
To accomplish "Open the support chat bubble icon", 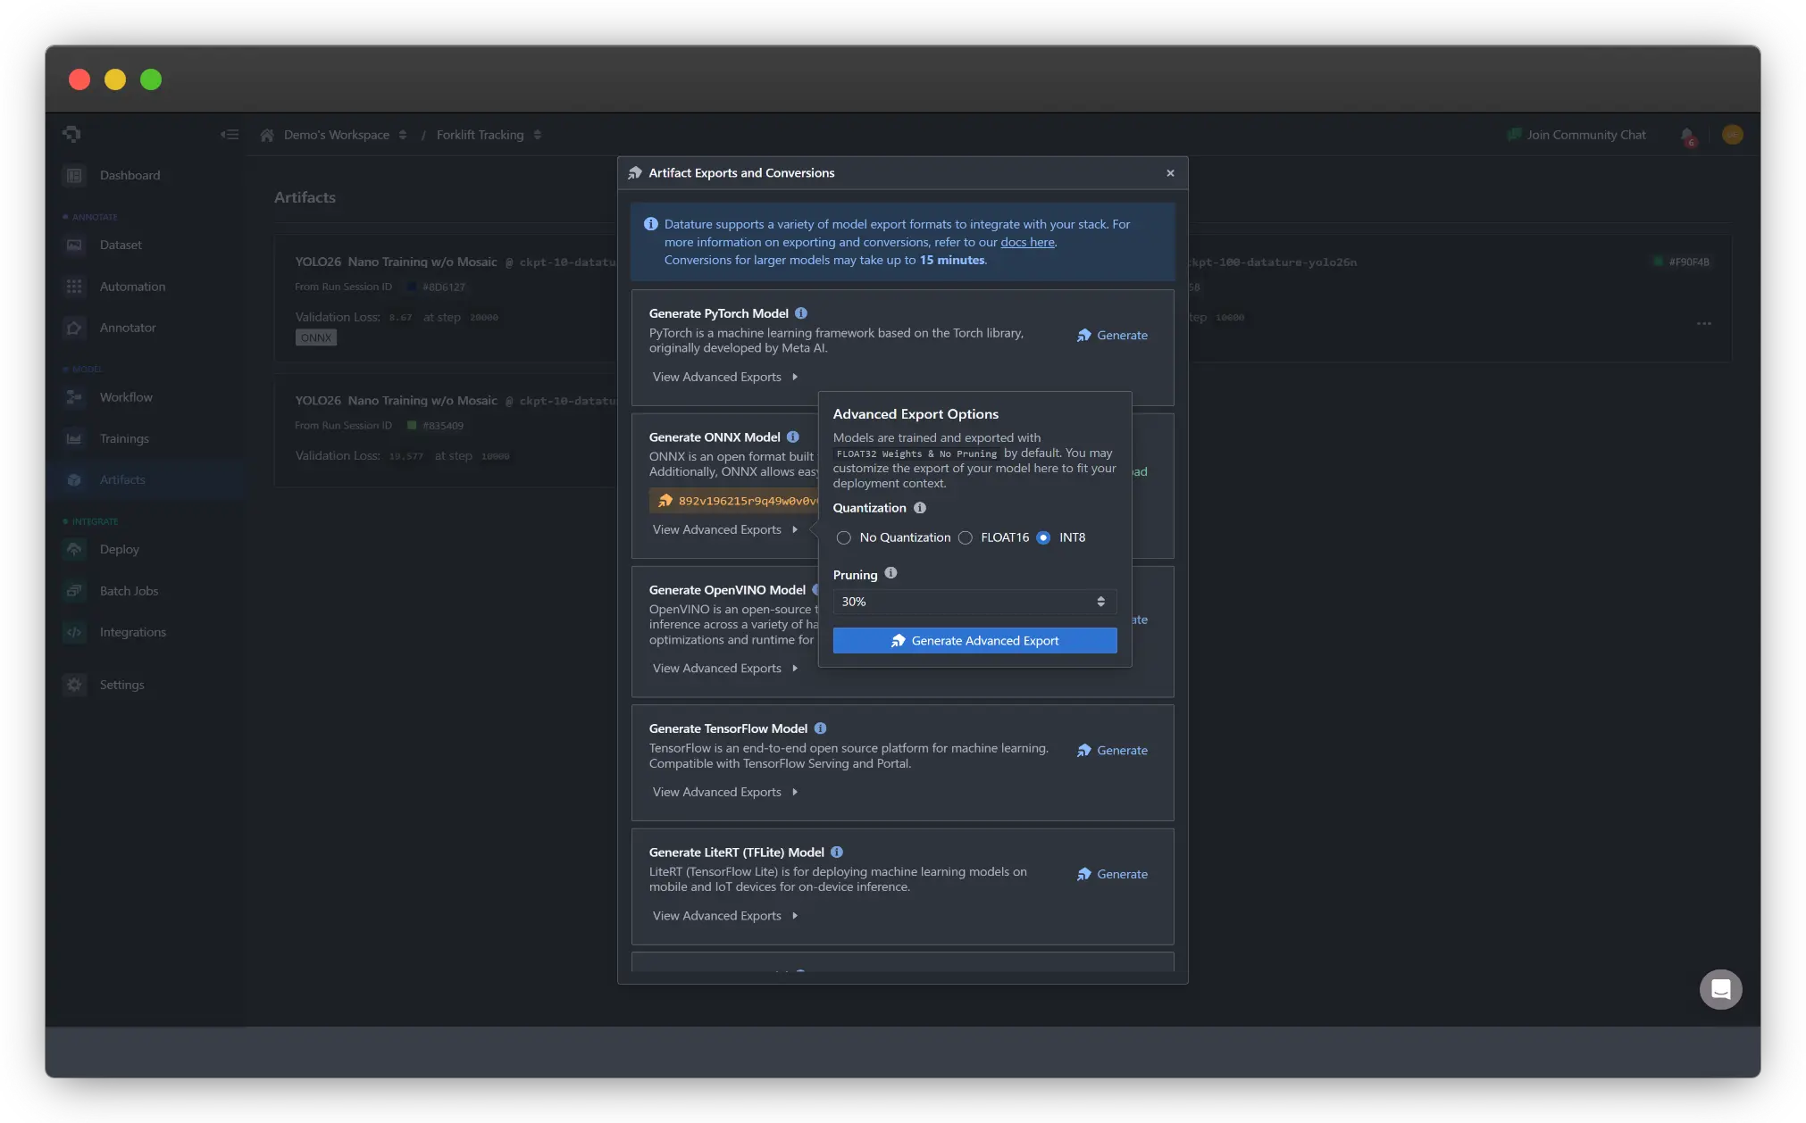I will coord(1720,989).
